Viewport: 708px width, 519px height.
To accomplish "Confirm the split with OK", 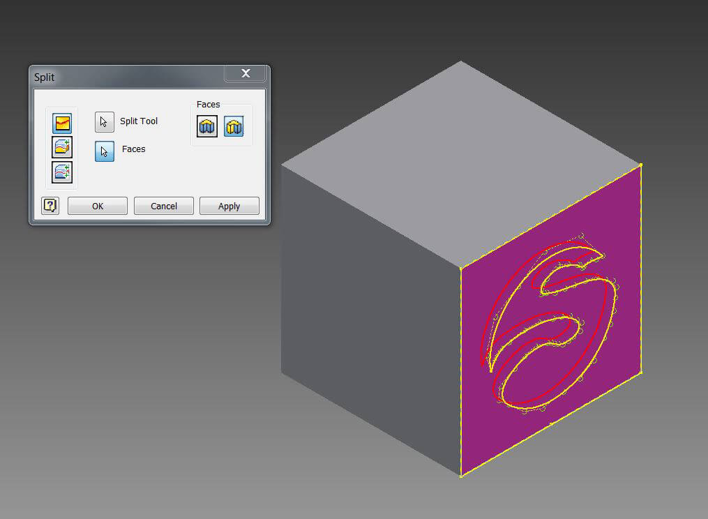I will pyautogui.click(x=98, y=206).
